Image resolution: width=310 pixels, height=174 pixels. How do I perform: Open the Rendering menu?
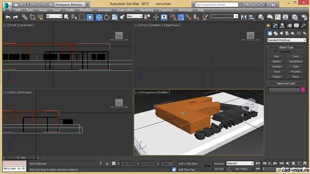click(x=147, y=10)
